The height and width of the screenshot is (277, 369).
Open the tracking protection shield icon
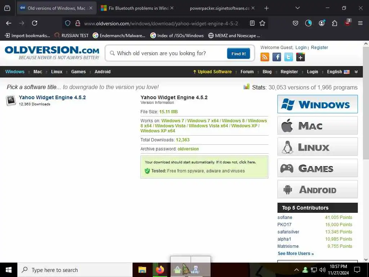[x=68, y=23]
